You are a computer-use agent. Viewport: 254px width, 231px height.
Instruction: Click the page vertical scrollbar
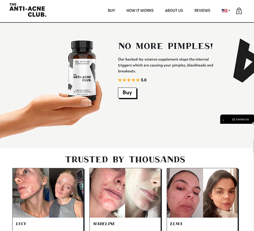click(x=253, y=138)
